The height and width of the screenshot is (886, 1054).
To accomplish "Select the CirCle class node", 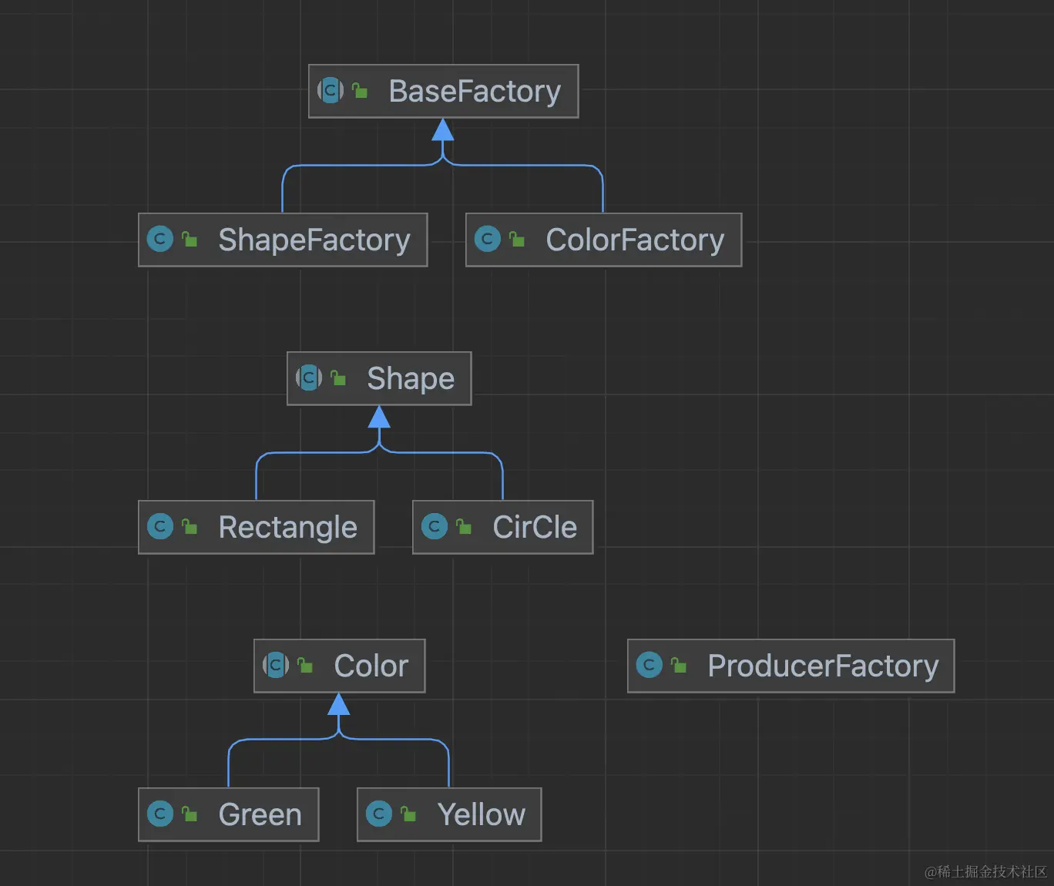I will pyautogui.click(x=534, y=528).
